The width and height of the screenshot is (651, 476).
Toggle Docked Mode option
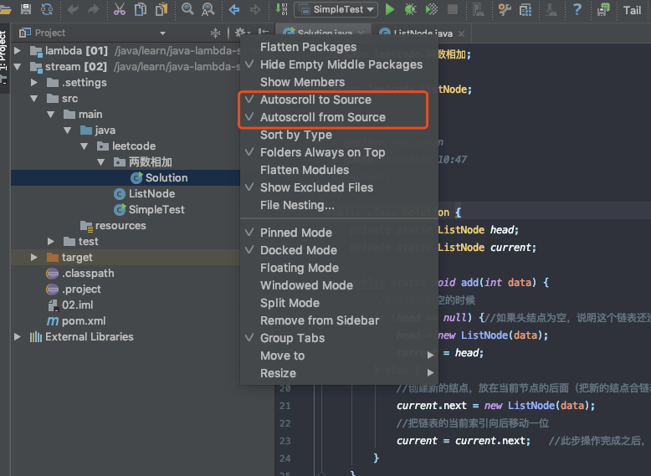pyautogui.click(x=339, y=250)
